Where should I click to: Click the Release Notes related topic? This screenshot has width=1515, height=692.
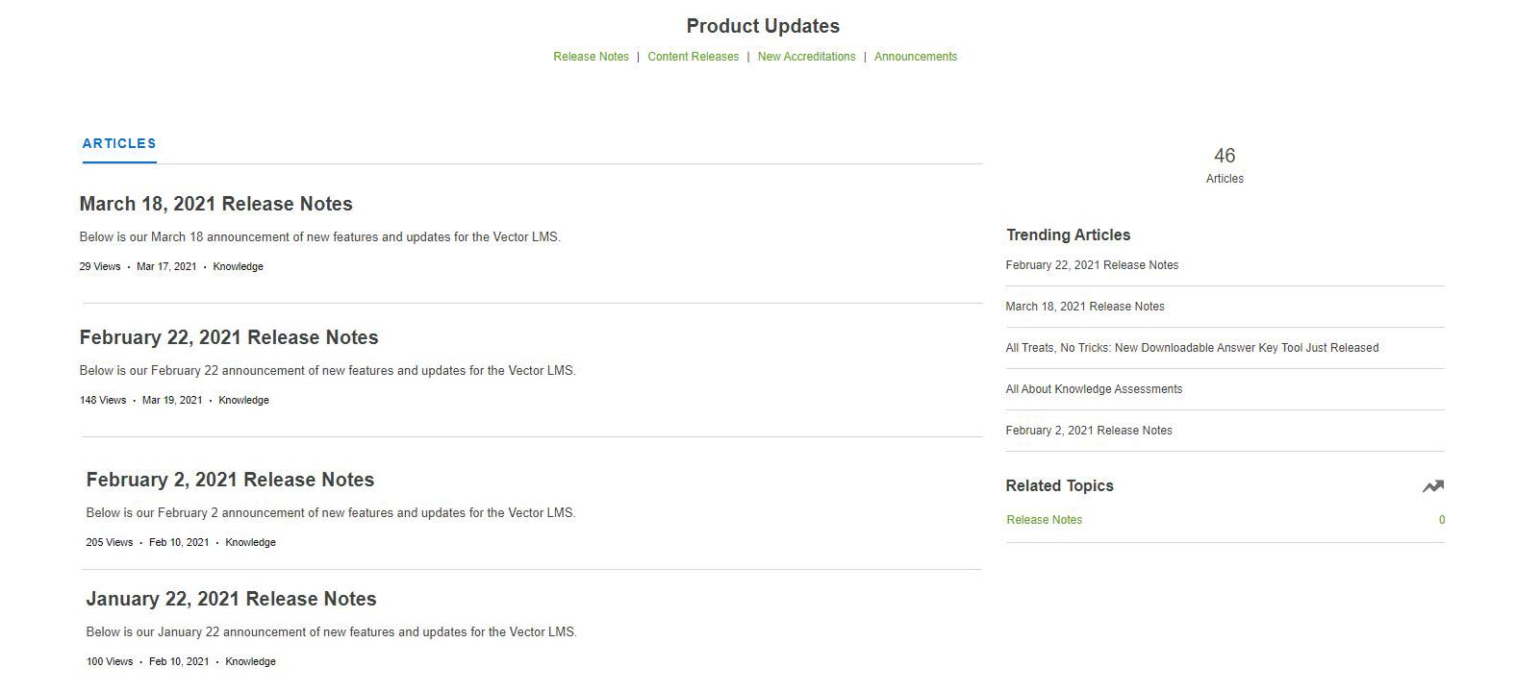click(x=1044, y=520)
